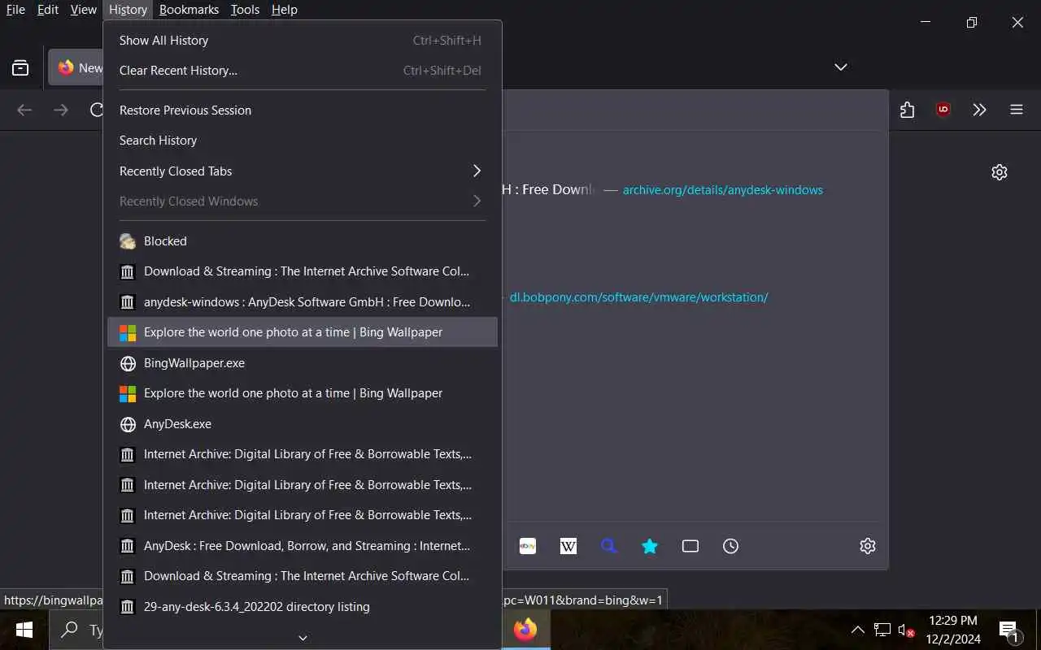The height and width of the screenshot is (650, 1041).
Task: Click the muted volume tray icon
Action: coord(906,630)
